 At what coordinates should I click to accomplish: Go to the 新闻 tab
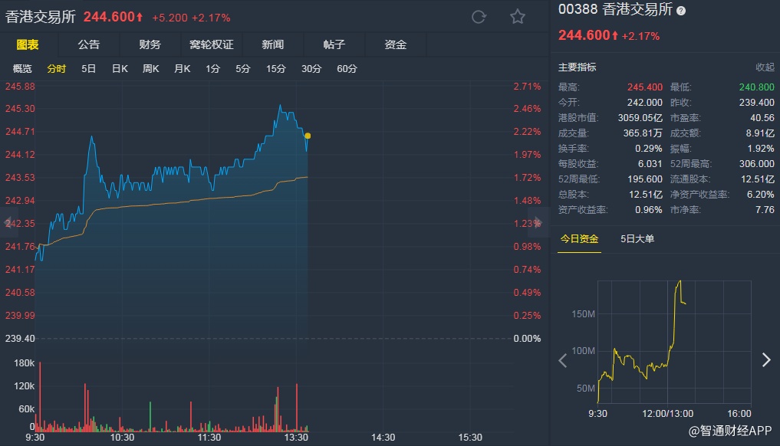tap(272, 45)
